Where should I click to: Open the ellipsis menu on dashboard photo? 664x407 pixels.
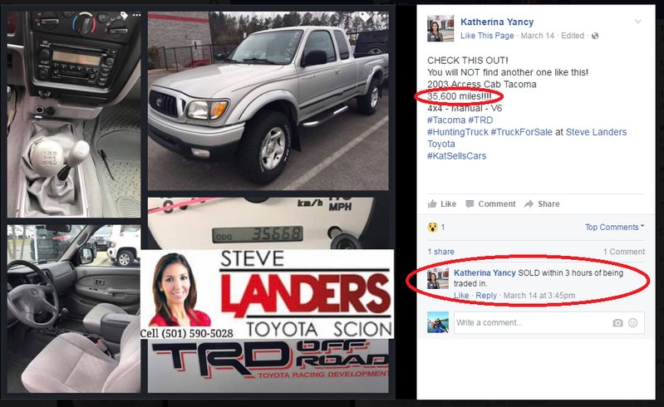tap(136, 15)
